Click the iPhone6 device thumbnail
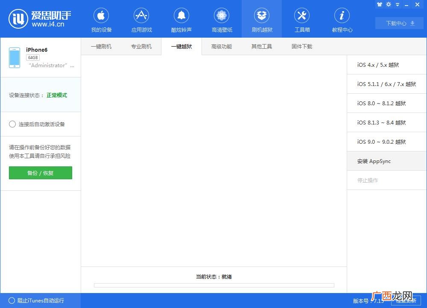The width and height of the screenshot is (427, 308). [x=15, y=58]
